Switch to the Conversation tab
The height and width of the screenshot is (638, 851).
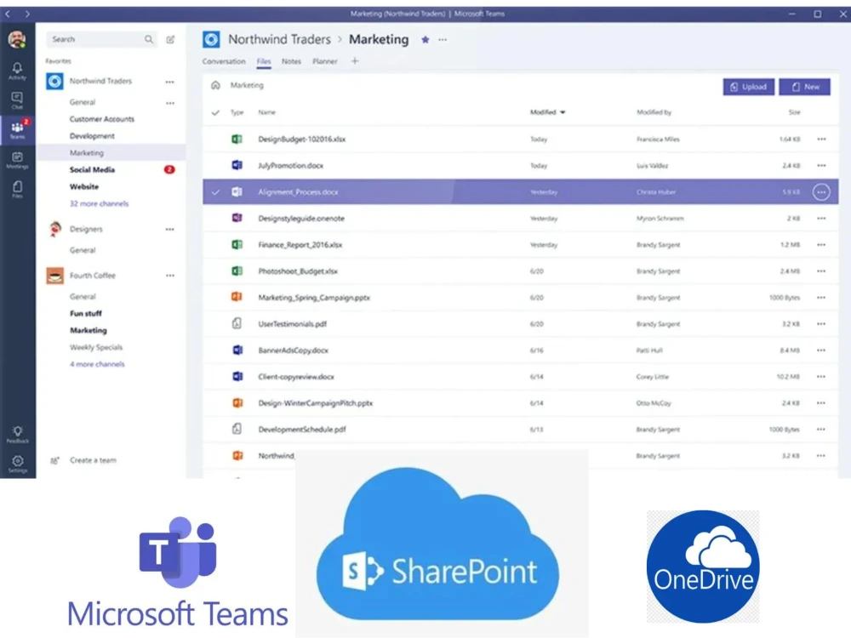(223, 61)
